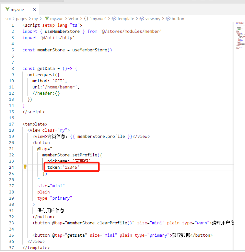Click the plain attribute on line 28
This screenshot has width=245, height=252.
pos(43,192)
